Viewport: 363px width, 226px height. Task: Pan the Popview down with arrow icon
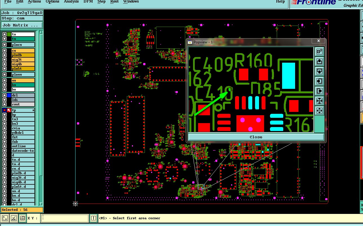coord(319,71)
